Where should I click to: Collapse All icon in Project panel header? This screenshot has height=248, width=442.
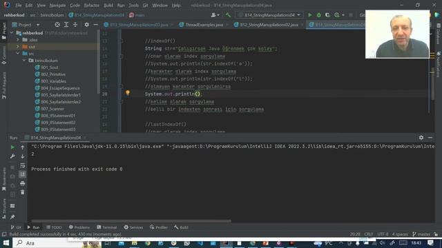click(x=75, y=25)
